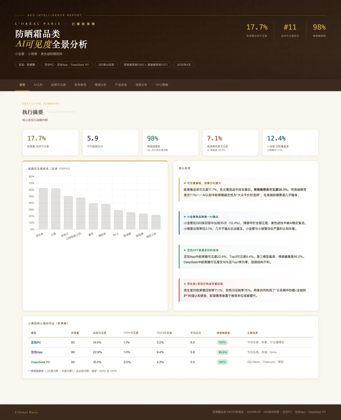Click the 海蓝之谜 bar in the chart

pos(156,222)
